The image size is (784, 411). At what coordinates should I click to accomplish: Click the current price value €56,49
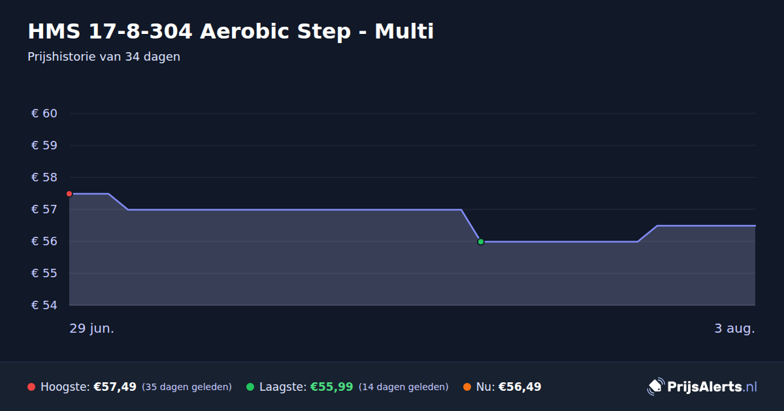click(x=520, y=387)
